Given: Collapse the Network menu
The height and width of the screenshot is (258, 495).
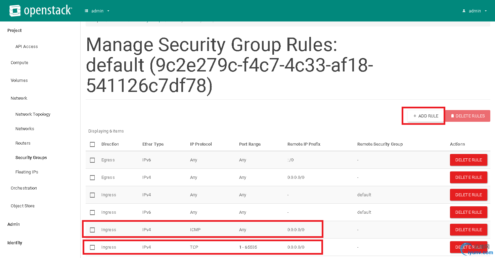Looking at the screenshot, I should click(19, 98).
